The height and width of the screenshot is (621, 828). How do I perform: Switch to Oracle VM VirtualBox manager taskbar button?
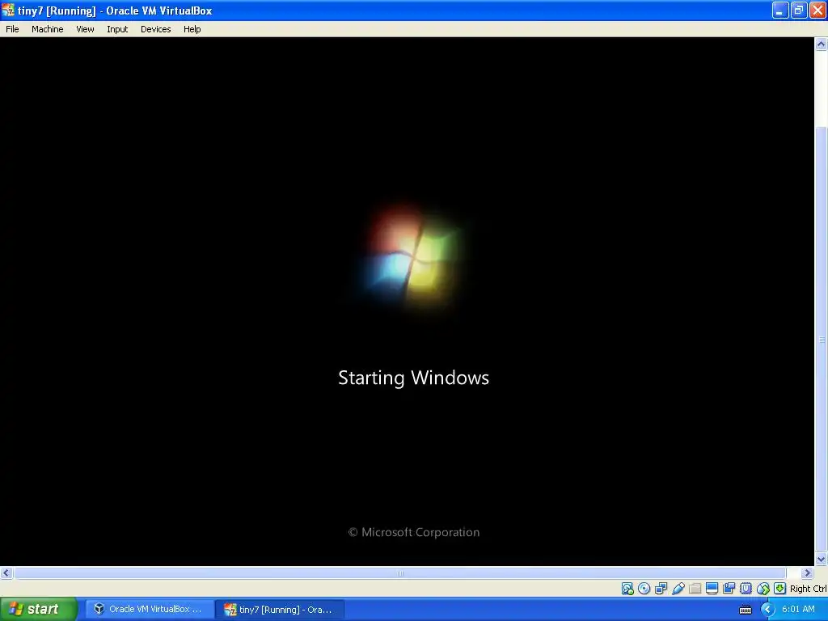pos(150,609)
